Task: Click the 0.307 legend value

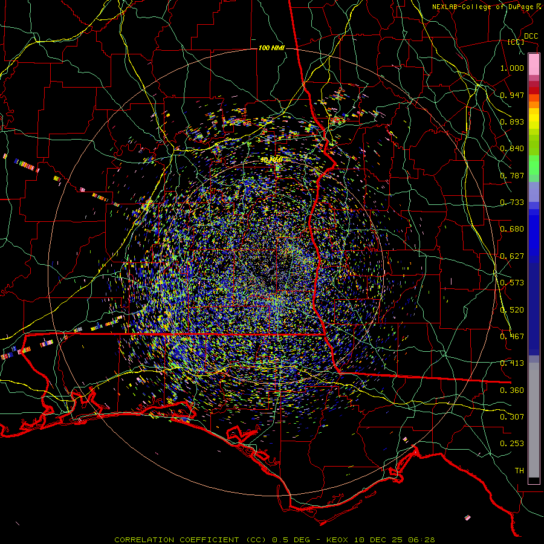Action: [512, 417]
